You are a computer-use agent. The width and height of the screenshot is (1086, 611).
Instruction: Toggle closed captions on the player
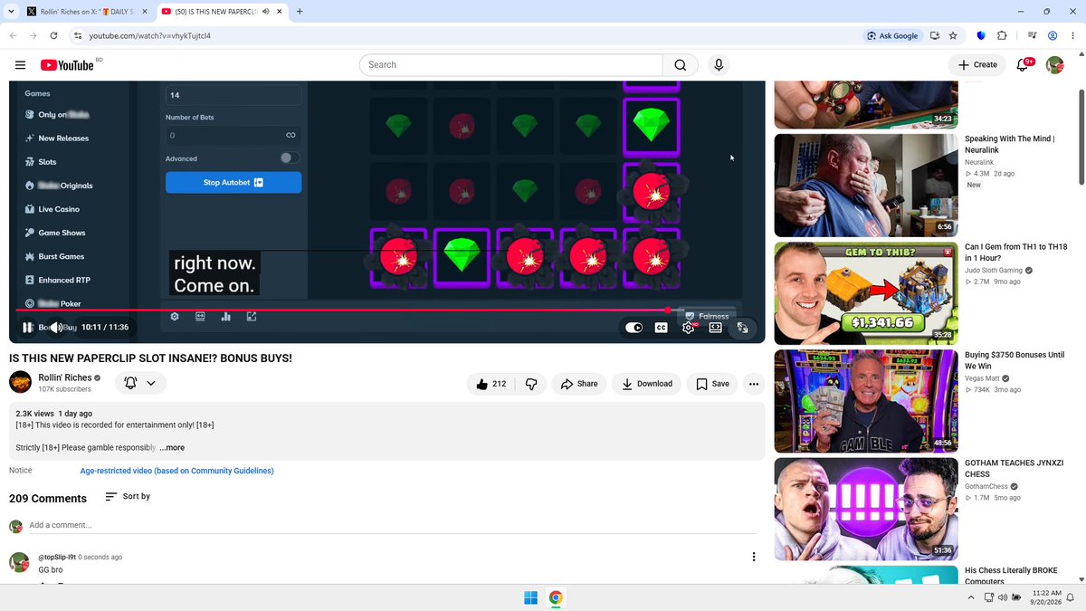tap(662, 328)
